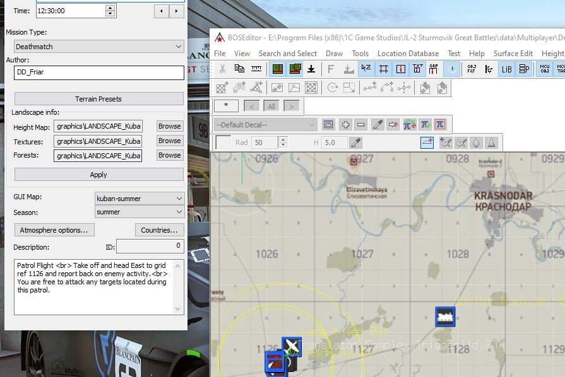The height and width of the screenshot is (377, 565).
Task: Open the Season summer dropdown
Action: (x=140, y=212)
